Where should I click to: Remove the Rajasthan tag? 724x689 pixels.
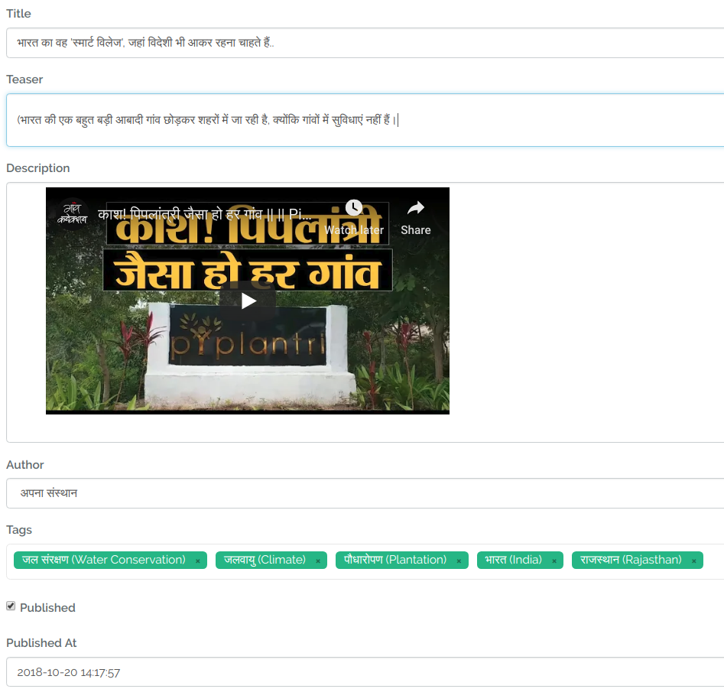694,561
